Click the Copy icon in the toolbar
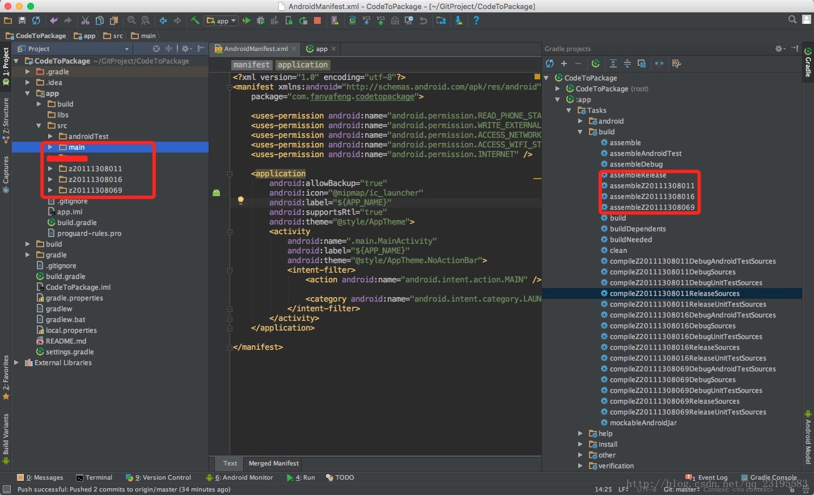Screen dimensions: 814x495 pos(100,20)
